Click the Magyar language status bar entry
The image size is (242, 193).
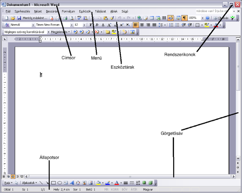coord(148,190)
